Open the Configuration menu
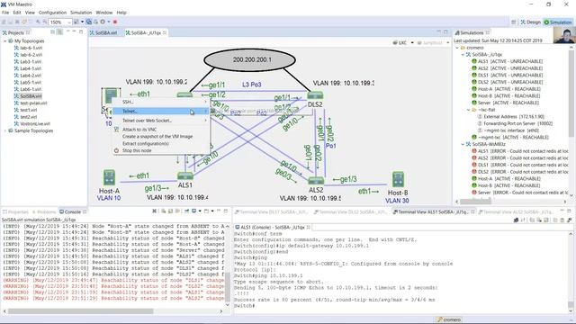576x324 pixels. (52, 13)
